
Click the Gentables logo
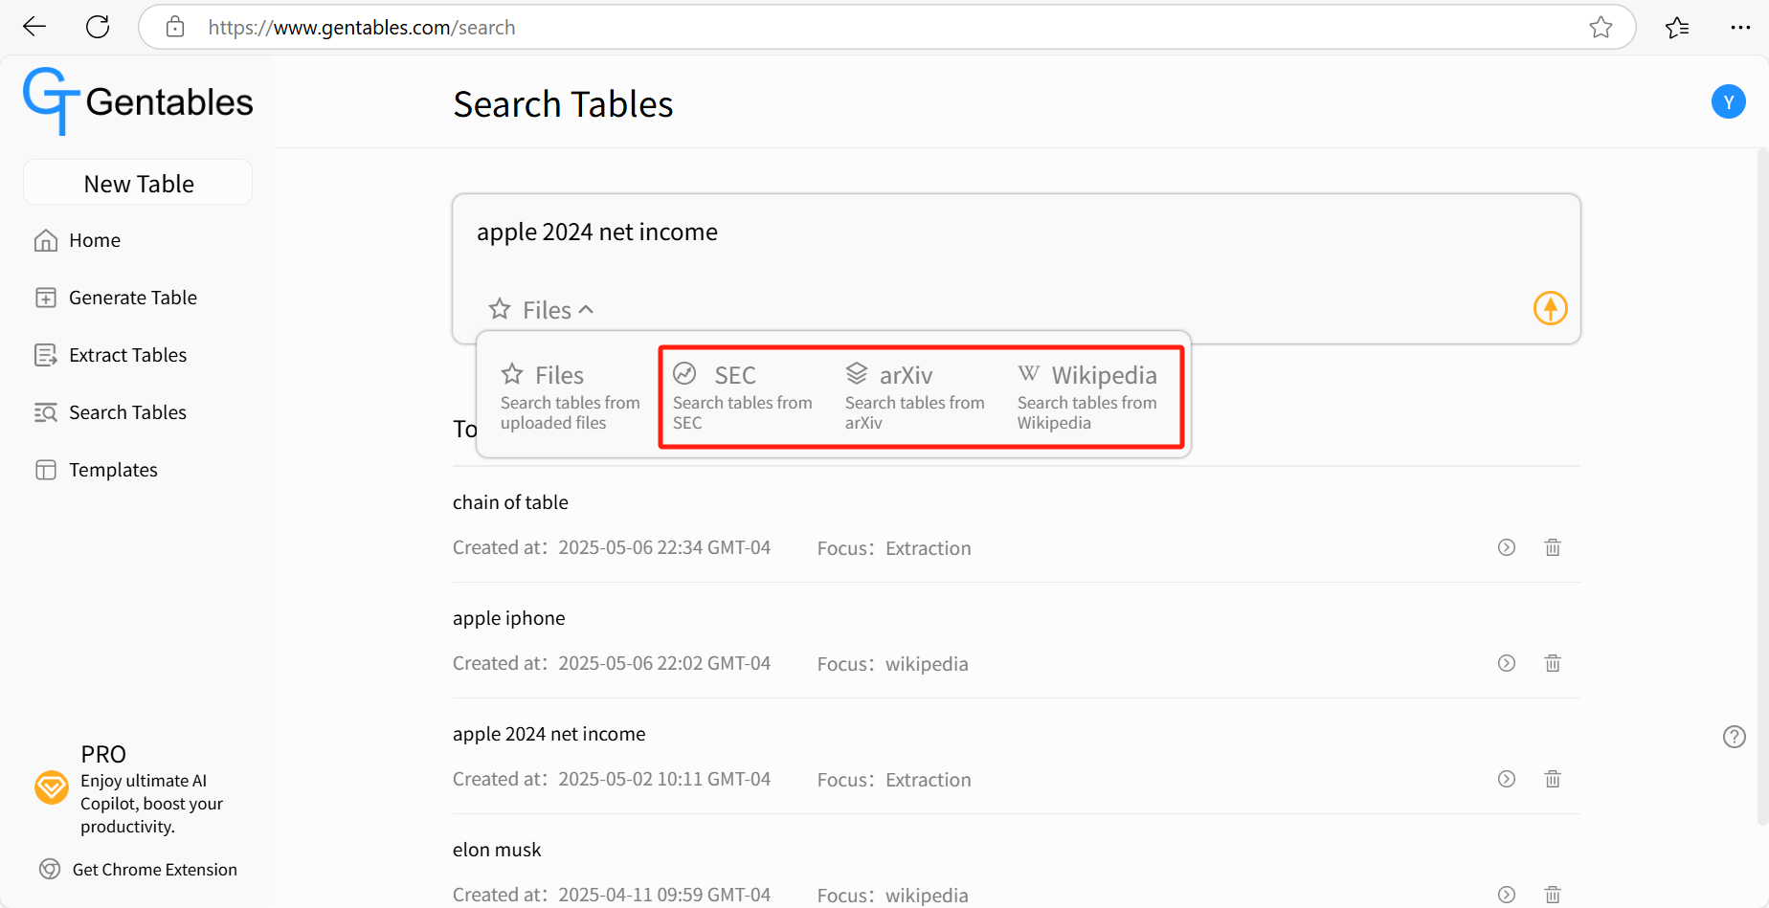pyautogui.click(x=138, y=101)
